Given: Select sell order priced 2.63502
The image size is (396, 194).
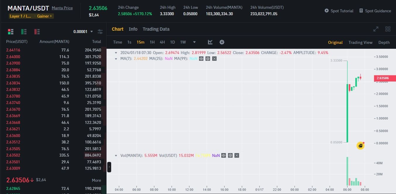Looking at the screenshot, I should coord(54,155).
